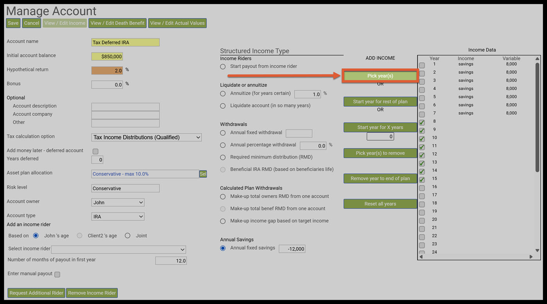Click the Account name field
The height and width of the screenshot is (304, 547).
125,42
